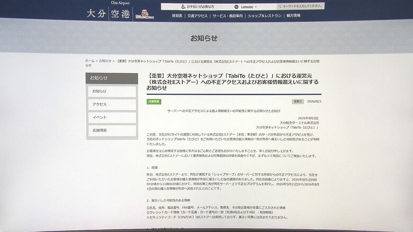Click the '1. 経緯' section heading
Image resolution: width=413 pixels, height=232 pixels.
(x=152, y=168)
